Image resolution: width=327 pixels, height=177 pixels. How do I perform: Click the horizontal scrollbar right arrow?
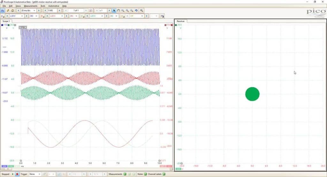tap(171, 169)
